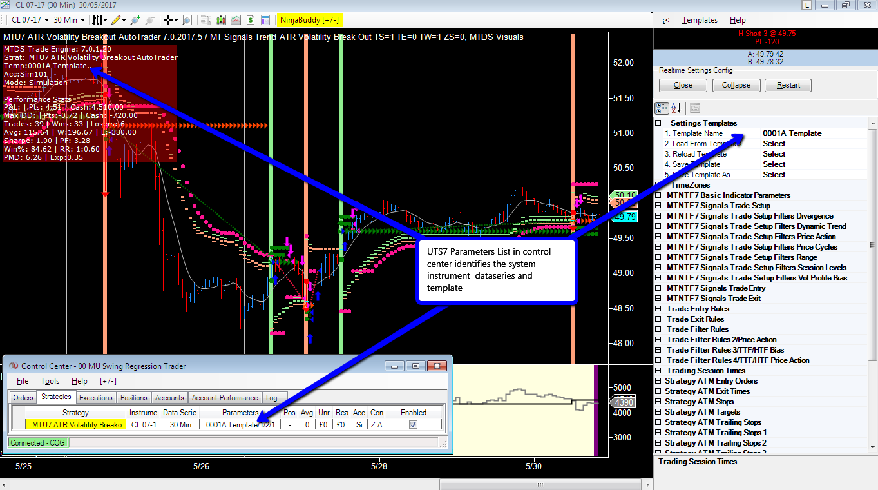Toggle the Chart Trader toolbar icon

coord(206,20)
